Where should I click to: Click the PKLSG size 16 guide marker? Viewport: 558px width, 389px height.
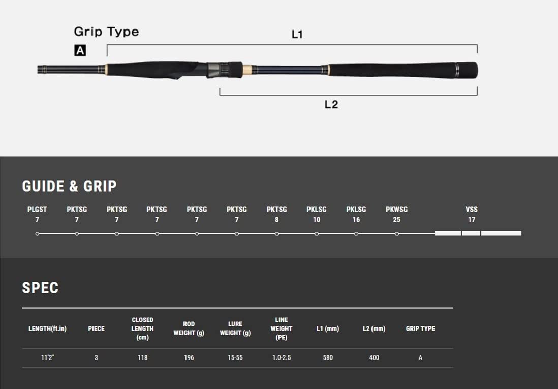(x=356, y=234)
